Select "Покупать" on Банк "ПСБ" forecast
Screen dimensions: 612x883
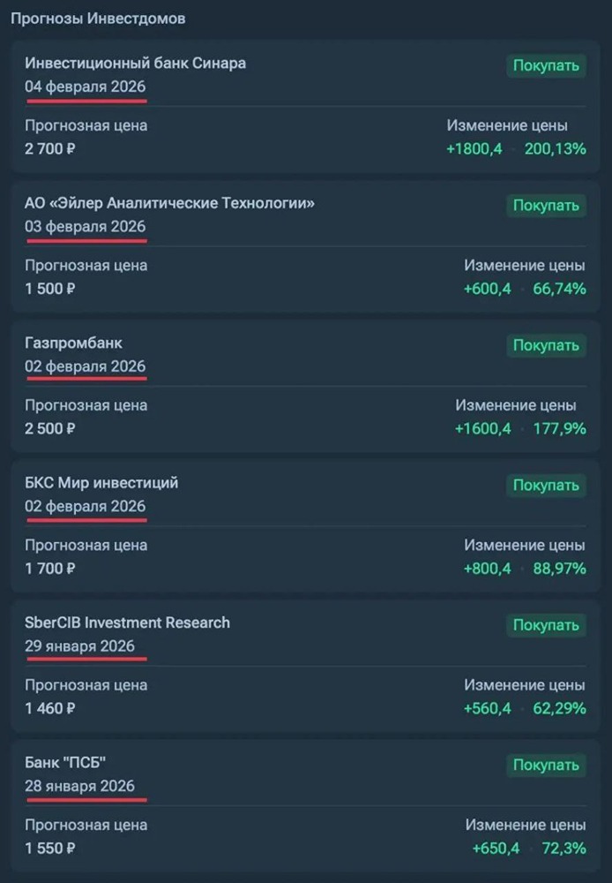[545, 766]
